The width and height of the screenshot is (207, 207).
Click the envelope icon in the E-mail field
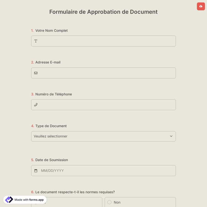coord(36,73)
